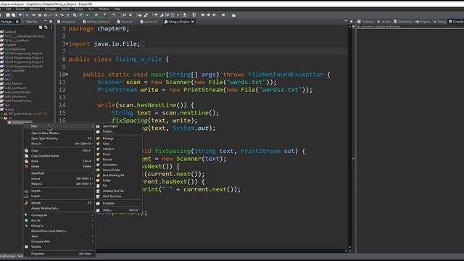Choose Java Project in New submenu
The height and width of the screenshot is (261, 464).
point(119,126)
